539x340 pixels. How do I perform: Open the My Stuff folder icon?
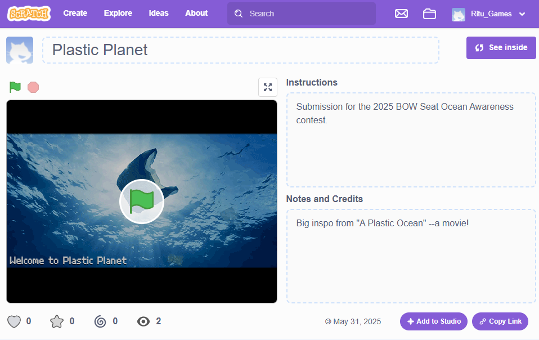click(x=429, y=14)
